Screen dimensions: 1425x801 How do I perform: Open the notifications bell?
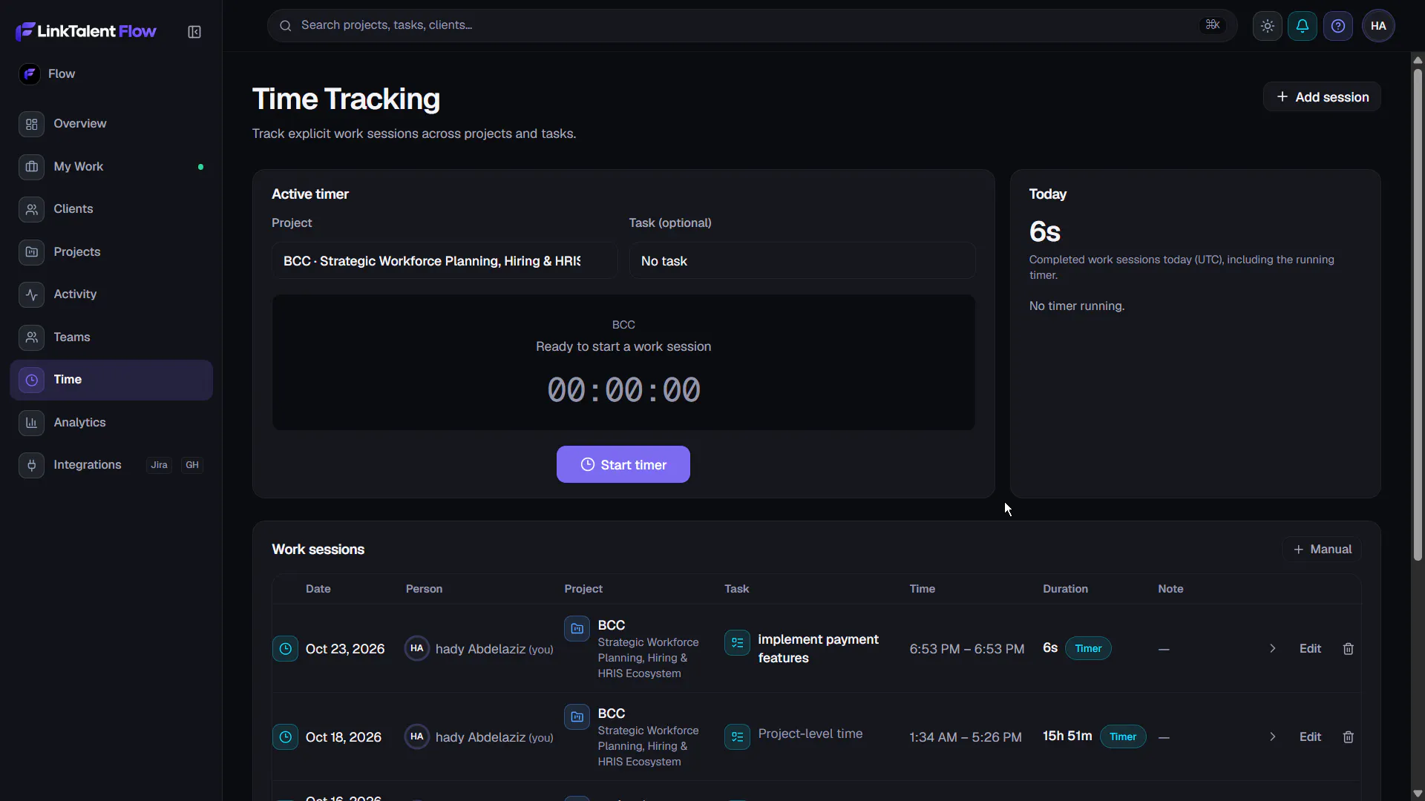1303,26
